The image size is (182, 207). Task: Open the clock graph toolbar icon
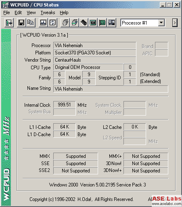click(x=43, y=23)
